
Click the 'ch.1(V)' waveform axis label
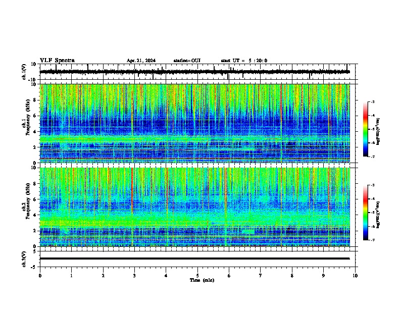[24, 72]
